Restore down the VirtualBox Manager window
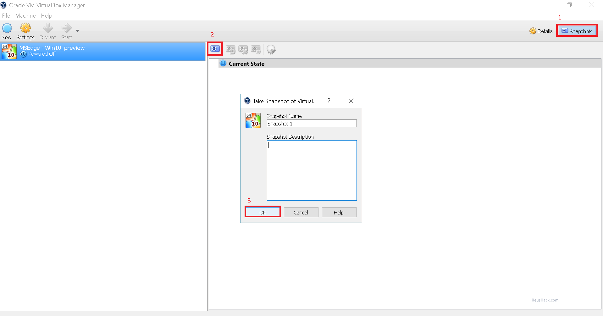This screenshot has width=603, height=316. point(569,5)
